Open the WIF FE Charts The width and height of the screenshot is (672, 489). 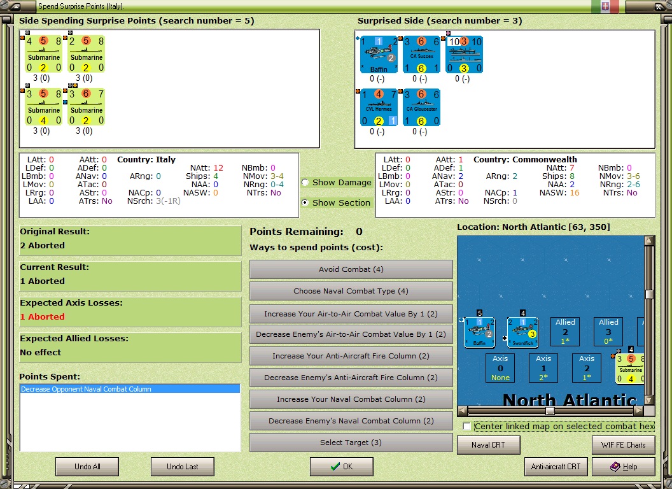coord(624,445)
